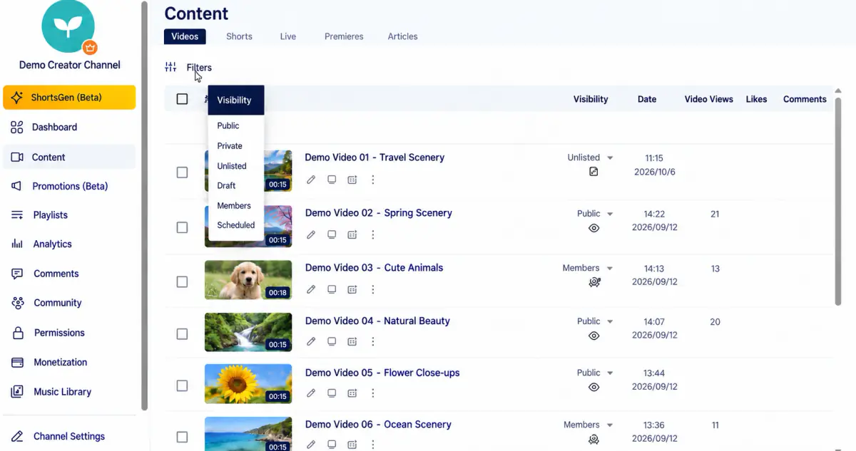Screen dimensions: 856x451
Task: Open Demo Video 03 - Cute Animals title
Action: click(374, 268)
